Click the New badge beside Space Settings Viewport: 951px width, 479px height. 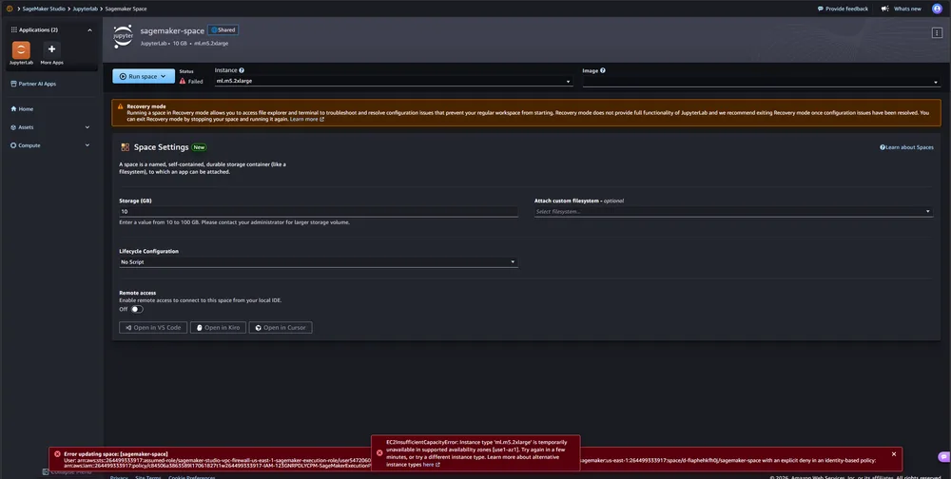pyautogui.click(x=199, y=147)
